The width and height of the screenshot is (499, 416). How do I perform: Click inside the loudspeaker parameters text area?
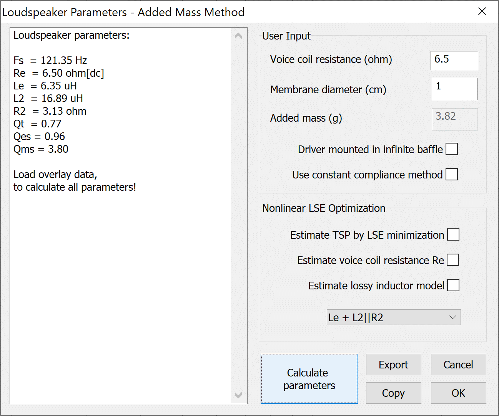(120, 288)
